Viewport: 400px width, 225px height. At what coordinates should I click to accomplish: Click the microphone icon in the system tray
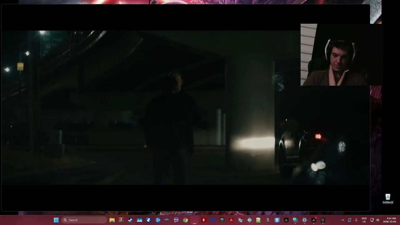[x=356, y=220]
